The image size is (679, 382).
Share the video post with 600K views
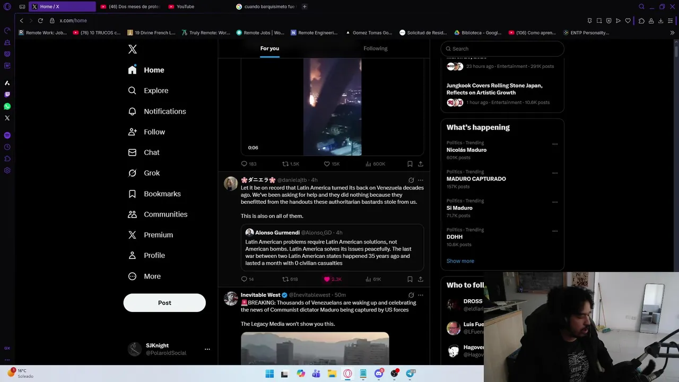[421, 164]
